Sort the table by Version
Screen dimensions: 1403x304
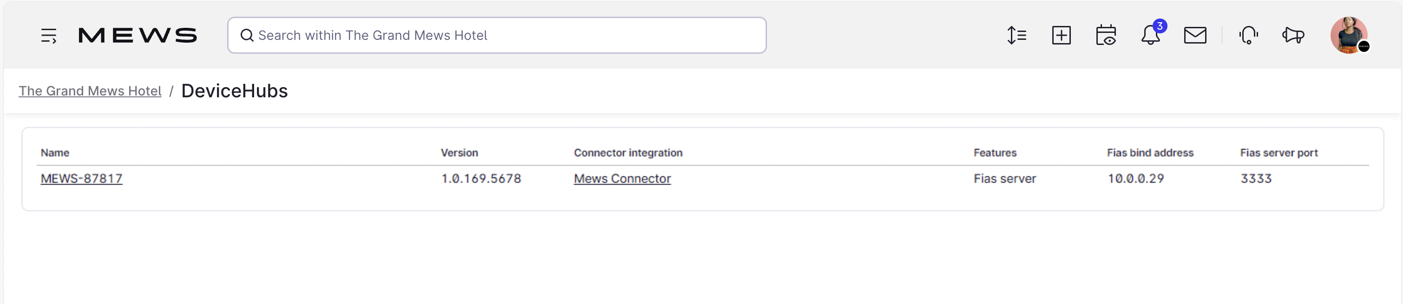pyautogui.click(x=459, y=152)
